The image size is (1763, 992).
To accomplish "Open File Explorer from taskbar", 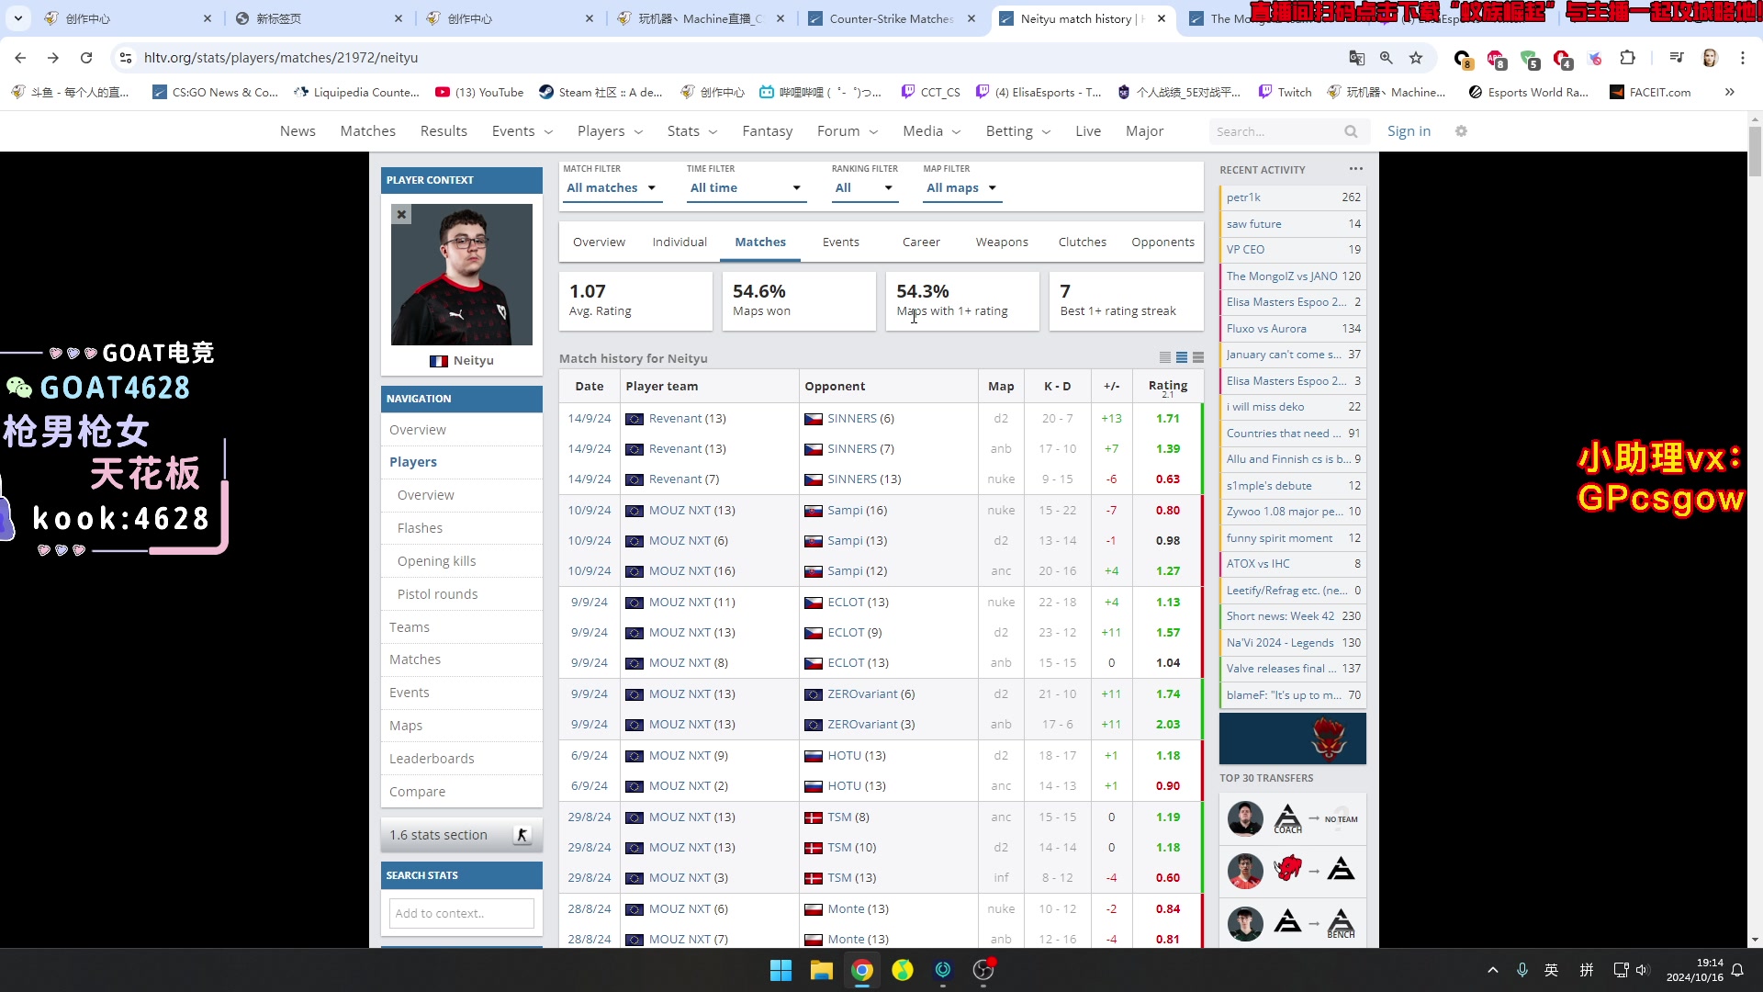I will (821, 970).
